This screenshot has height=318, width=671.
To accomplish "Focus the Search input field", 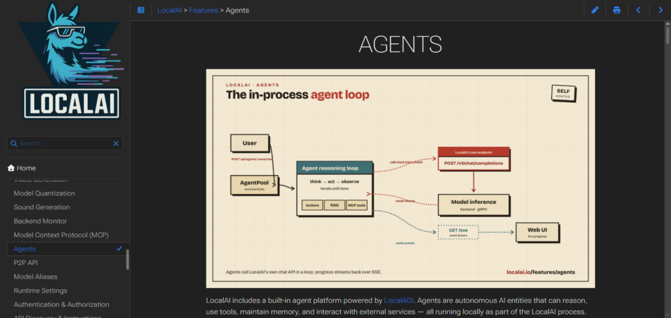I will [65, 144].
